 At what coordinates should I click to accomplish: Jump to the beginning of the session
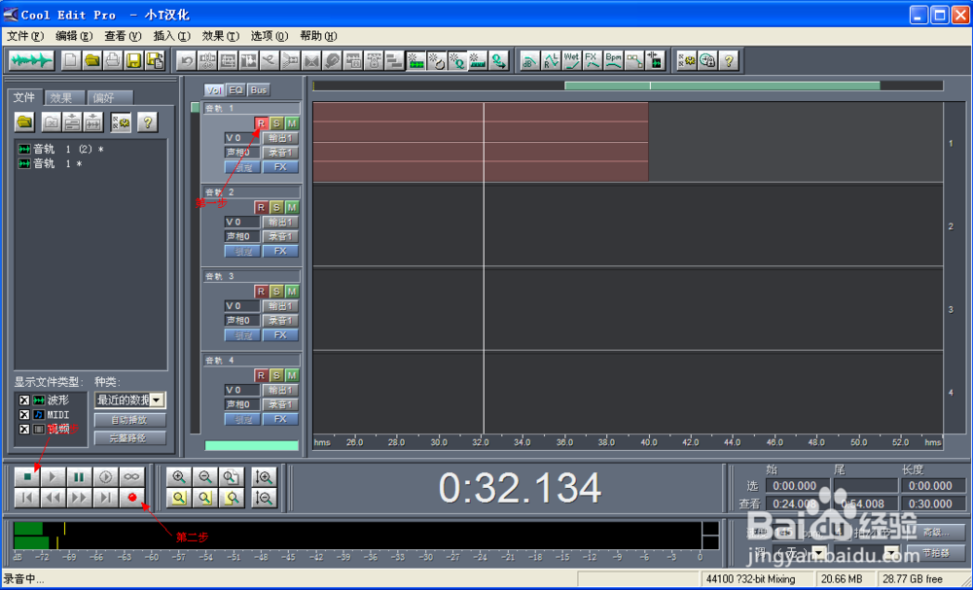(x=27, y=497)
